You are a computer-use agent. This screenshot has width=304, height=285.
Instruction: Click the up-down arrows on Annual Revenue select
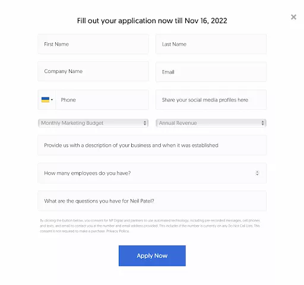(x=262, y=123)
